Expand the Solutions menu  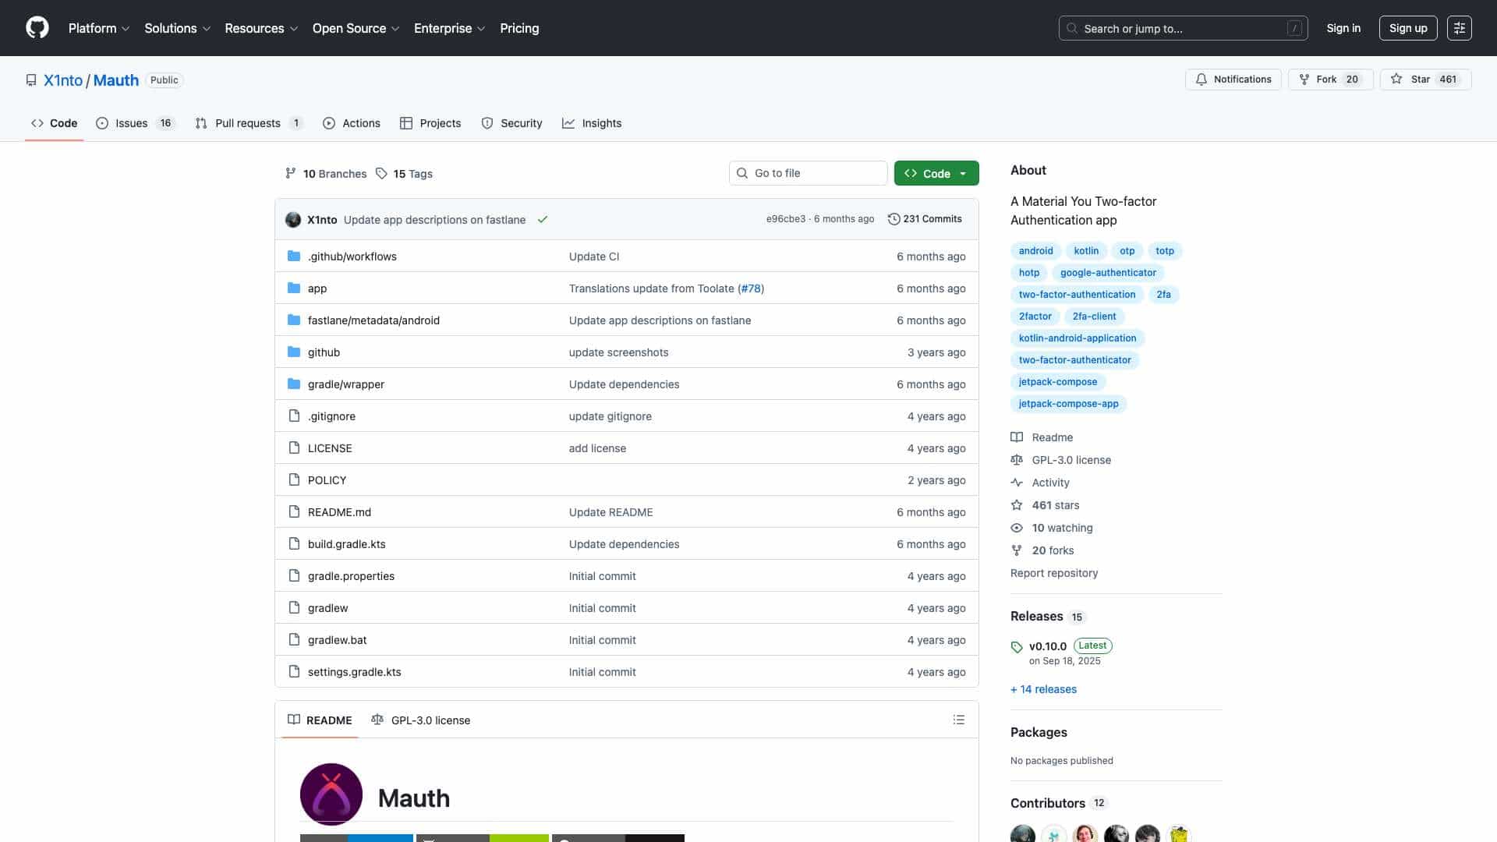coord(177,28)
